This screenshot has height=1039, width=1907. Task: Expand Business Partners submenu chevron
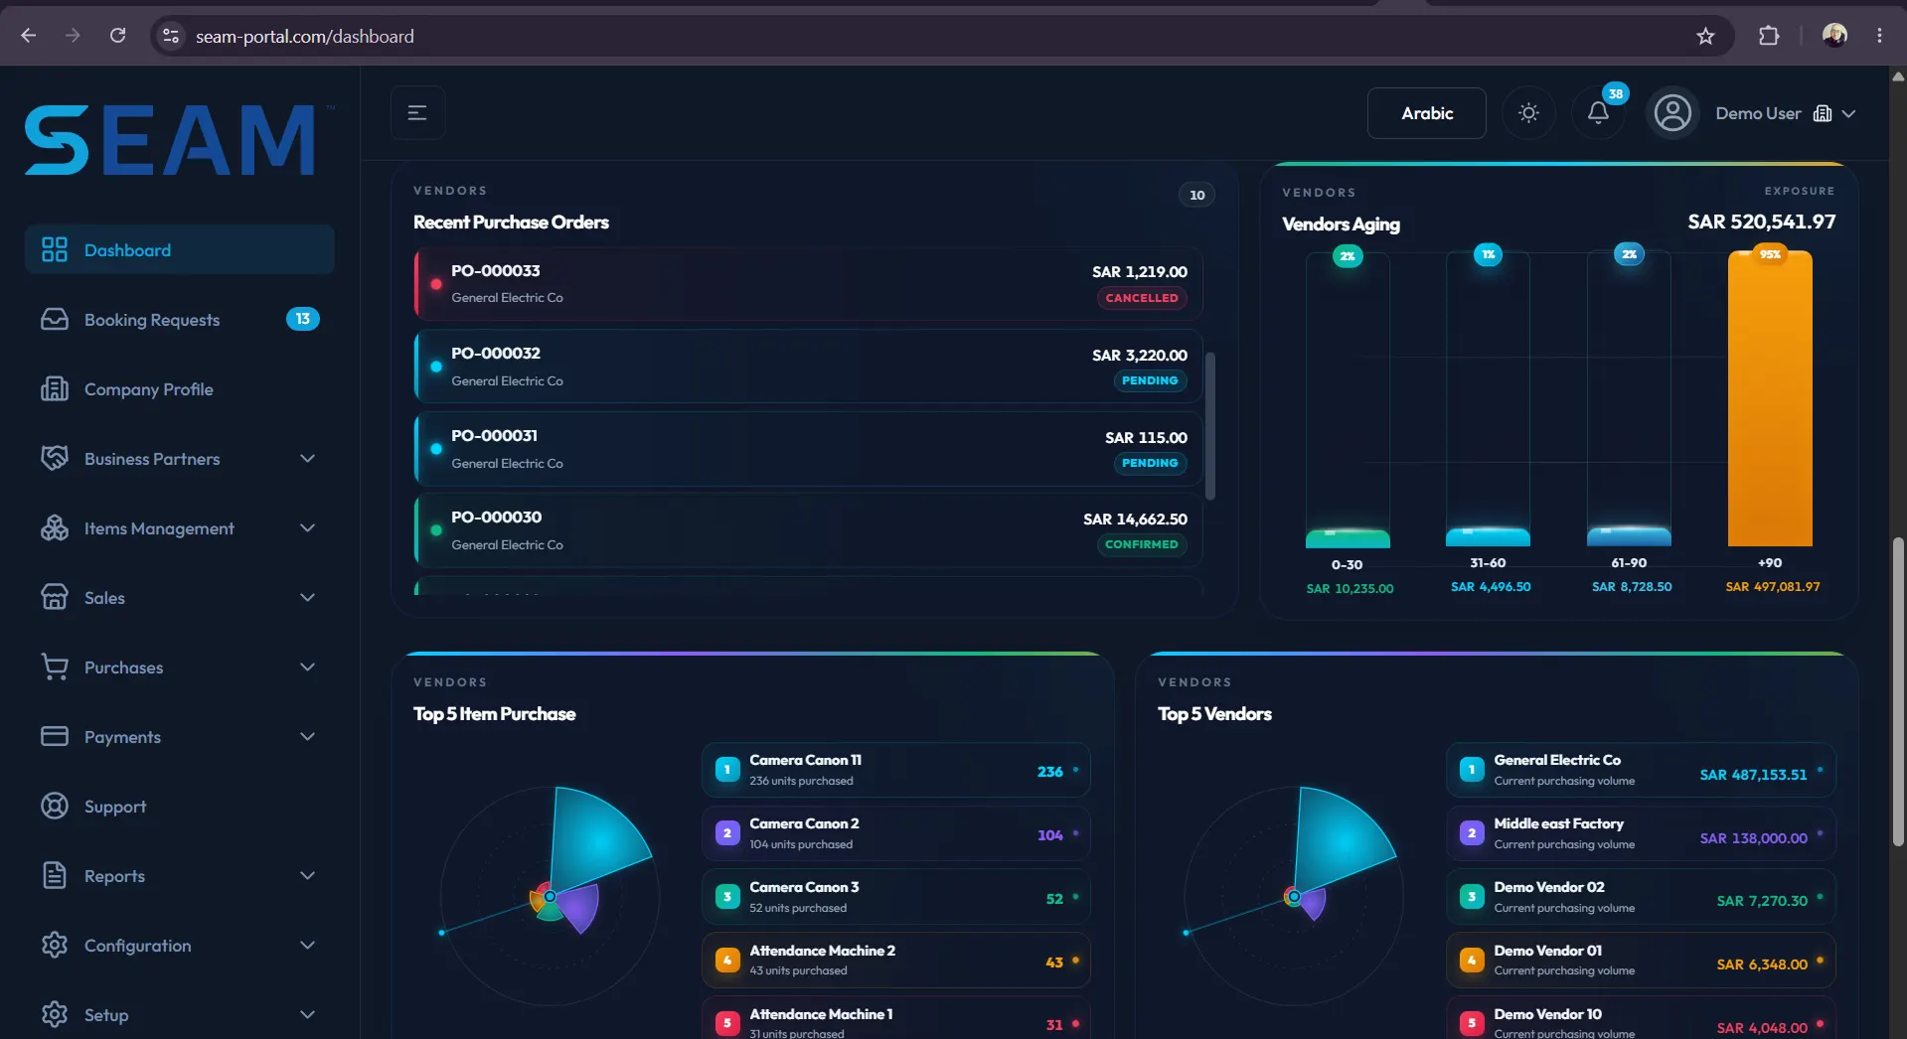click(307, 458)
